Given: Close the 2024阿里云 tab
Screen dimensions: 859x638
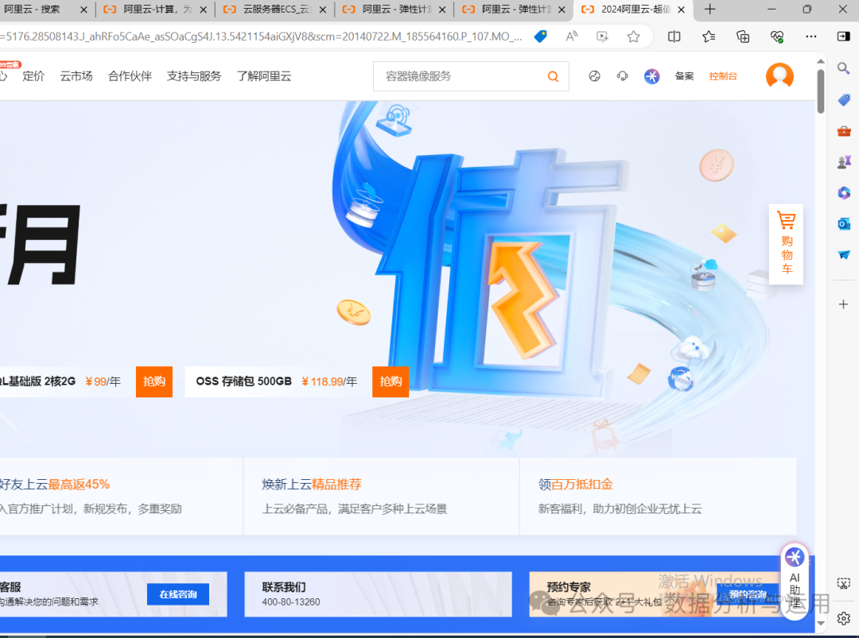Looking at the screenshot, I should point(681,10).
